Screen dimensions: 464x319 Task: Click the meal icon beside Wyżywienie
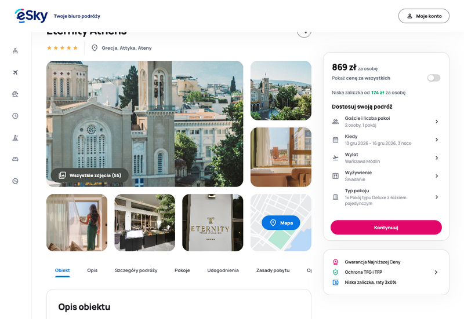click(335, 176)
